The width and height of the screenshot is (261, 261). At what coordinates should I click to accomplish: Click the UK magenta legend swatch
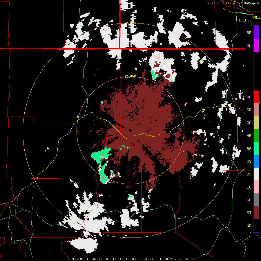click(256, 46)
